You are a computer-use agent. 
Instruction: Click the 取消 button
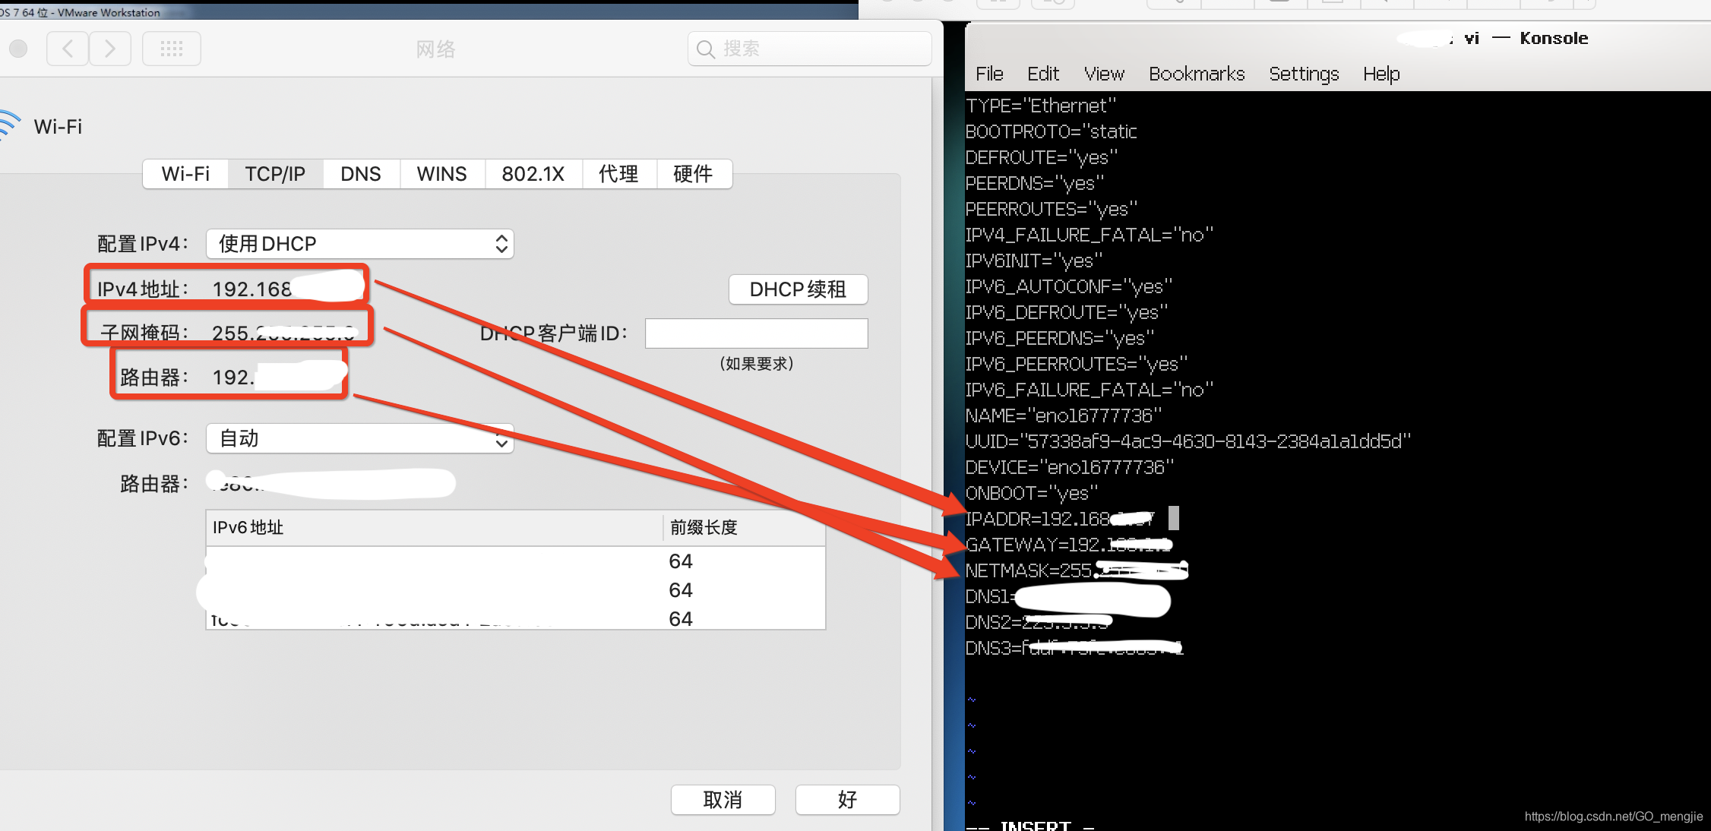(723, 799)
